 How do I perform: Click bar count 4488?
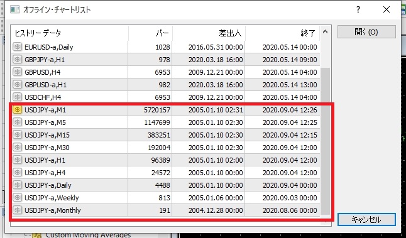click(x=163, y=185)
